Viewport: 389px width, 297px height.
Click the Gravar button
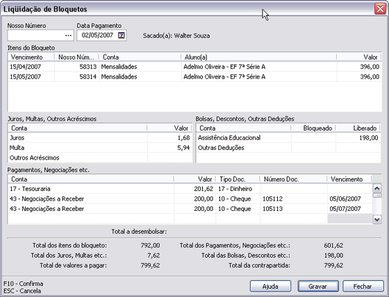(x=318, y=287)
